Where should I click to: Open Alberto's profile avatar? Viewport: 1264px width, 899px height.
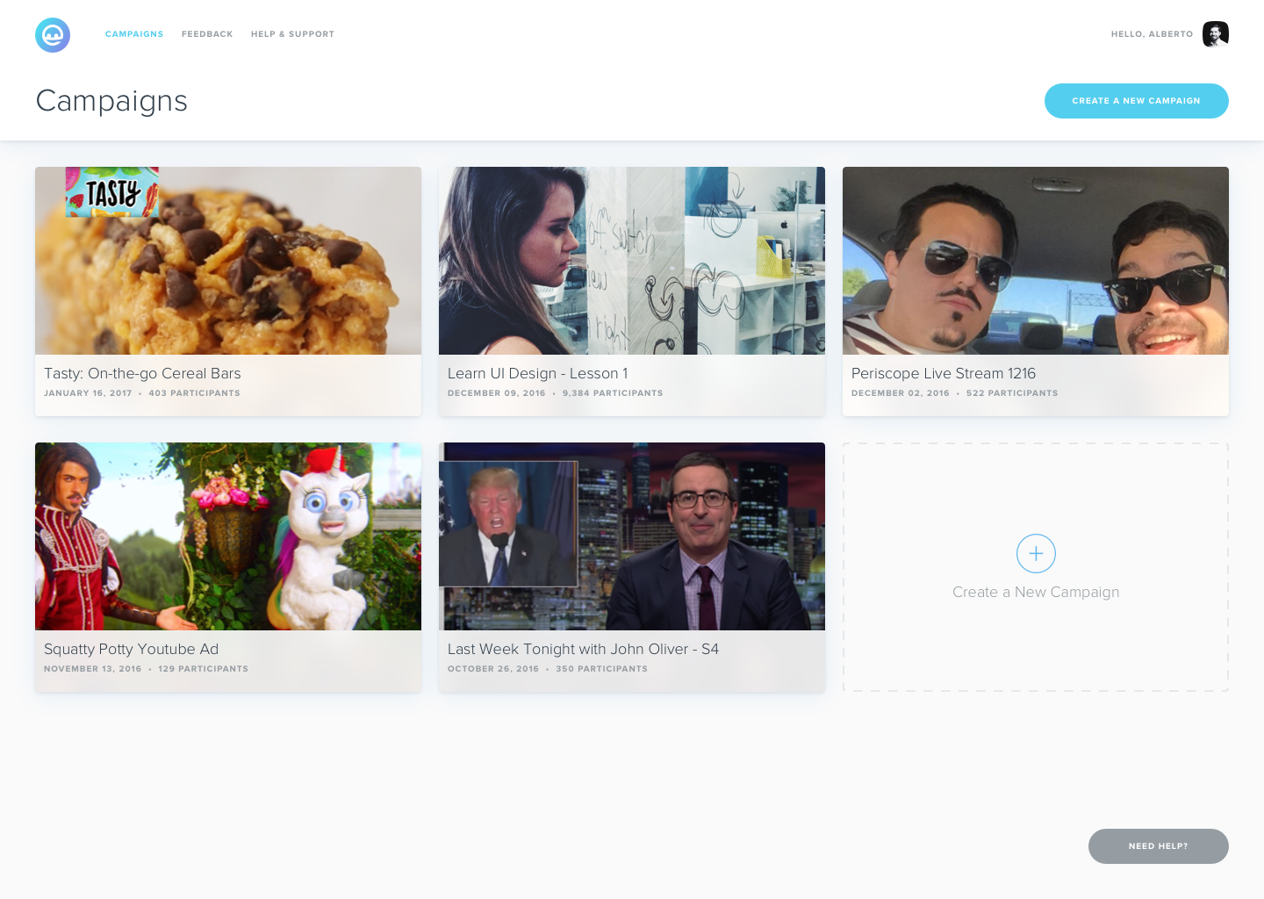pyautogui.click(x=1216, y=34)
